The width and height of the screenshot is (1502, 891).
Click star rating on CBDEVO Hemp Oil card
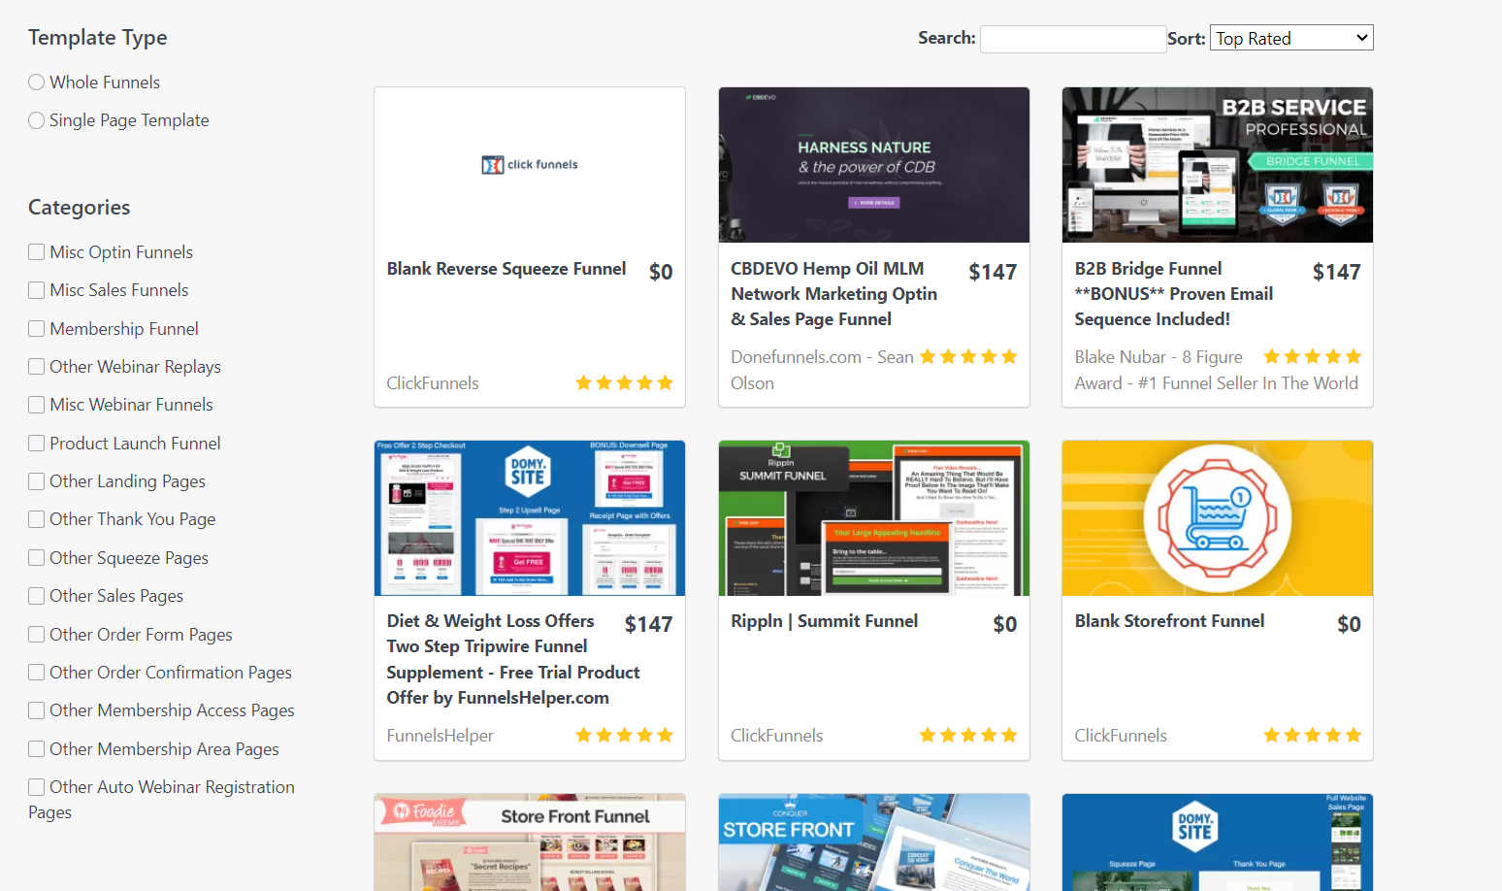pyautogui.click(x=968, y=357)
